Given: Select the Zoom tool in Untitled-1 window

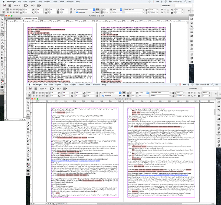Looking at the screenshot, I should (28, 156).
